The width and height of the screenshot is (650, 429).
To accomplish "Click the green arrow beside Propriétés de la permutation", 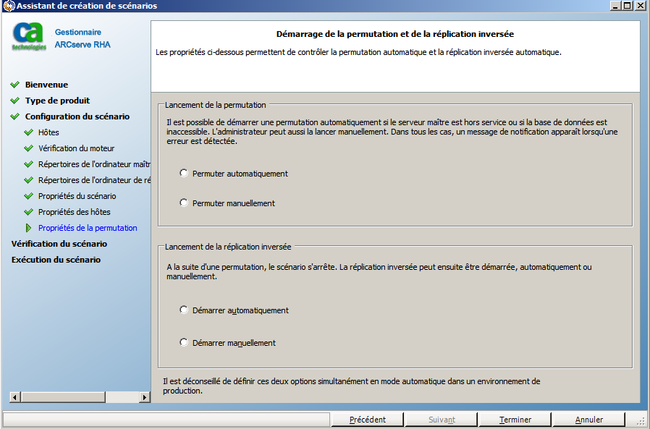I will [28, 228].
